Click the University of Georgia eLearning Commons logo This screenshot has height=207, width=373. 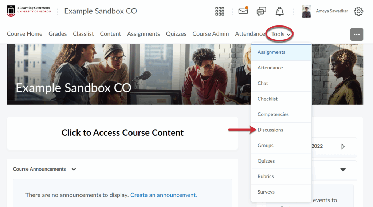click(x=29, y=11)
